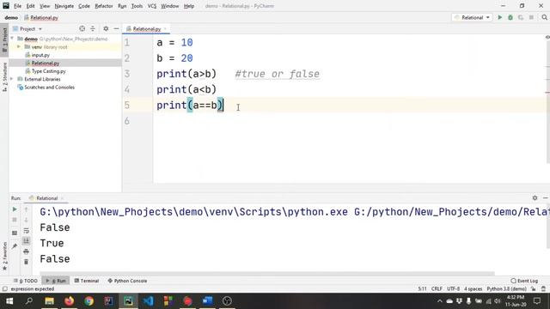Open Firefox from the taskbar
This screenshot has height=309, width=550.
69,301
